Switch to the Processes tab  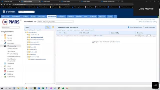tap(42, 16)
